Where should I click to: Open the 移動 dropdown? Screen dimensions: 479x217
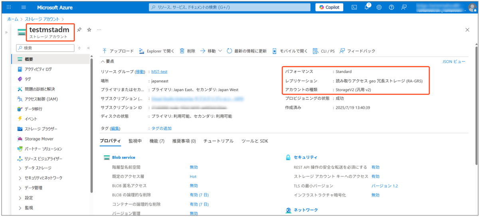click(211, 51)
